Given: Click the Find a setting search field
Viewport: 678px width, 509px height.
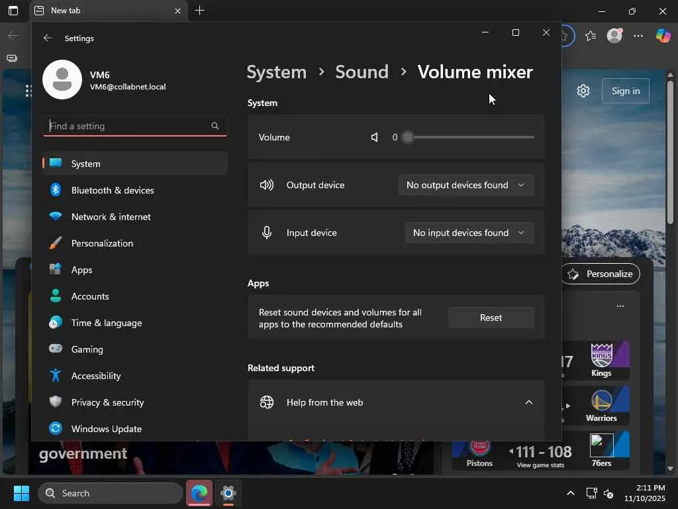Looking at the screenshot, I should click(126, 126).
